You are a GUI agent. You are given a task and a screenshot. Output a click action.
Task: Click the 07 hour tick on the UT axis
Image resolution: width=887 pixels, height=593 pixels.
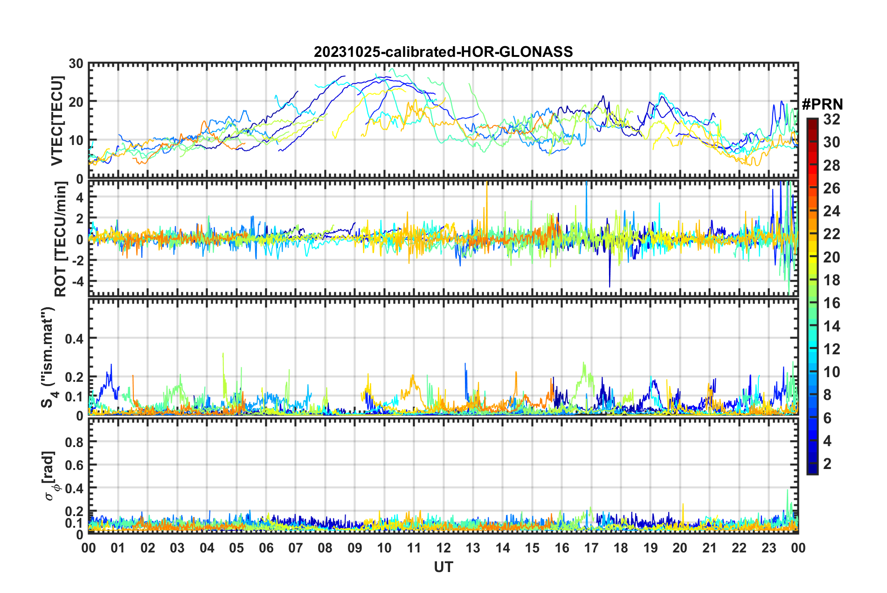click(296, 548)
